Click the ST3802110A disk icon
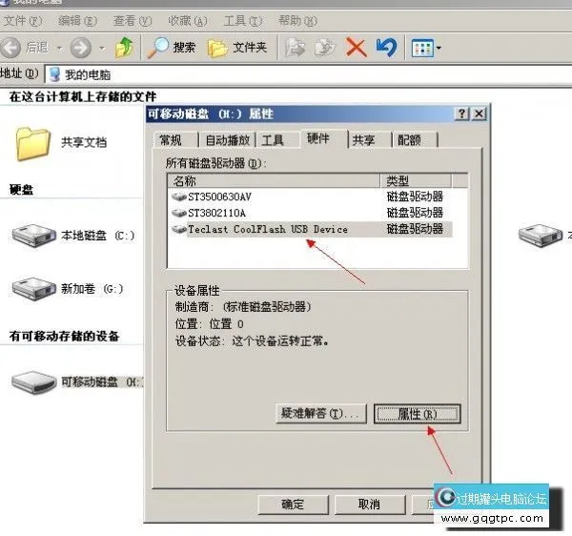 pos(179,213)
